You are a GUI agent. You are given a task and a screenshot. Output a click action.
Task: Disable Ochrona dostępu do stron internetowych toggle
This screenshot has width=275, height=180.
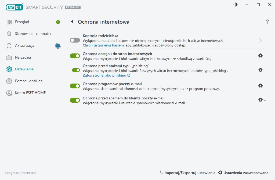75,56
